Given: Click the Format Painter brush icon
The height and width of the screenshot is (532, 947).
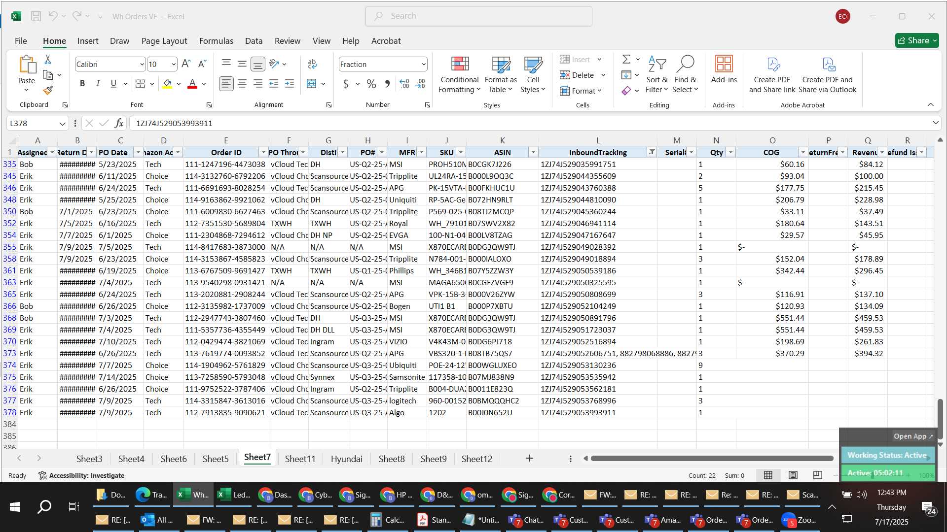Looking at the screenshot, I should click(x=48, y=90).
